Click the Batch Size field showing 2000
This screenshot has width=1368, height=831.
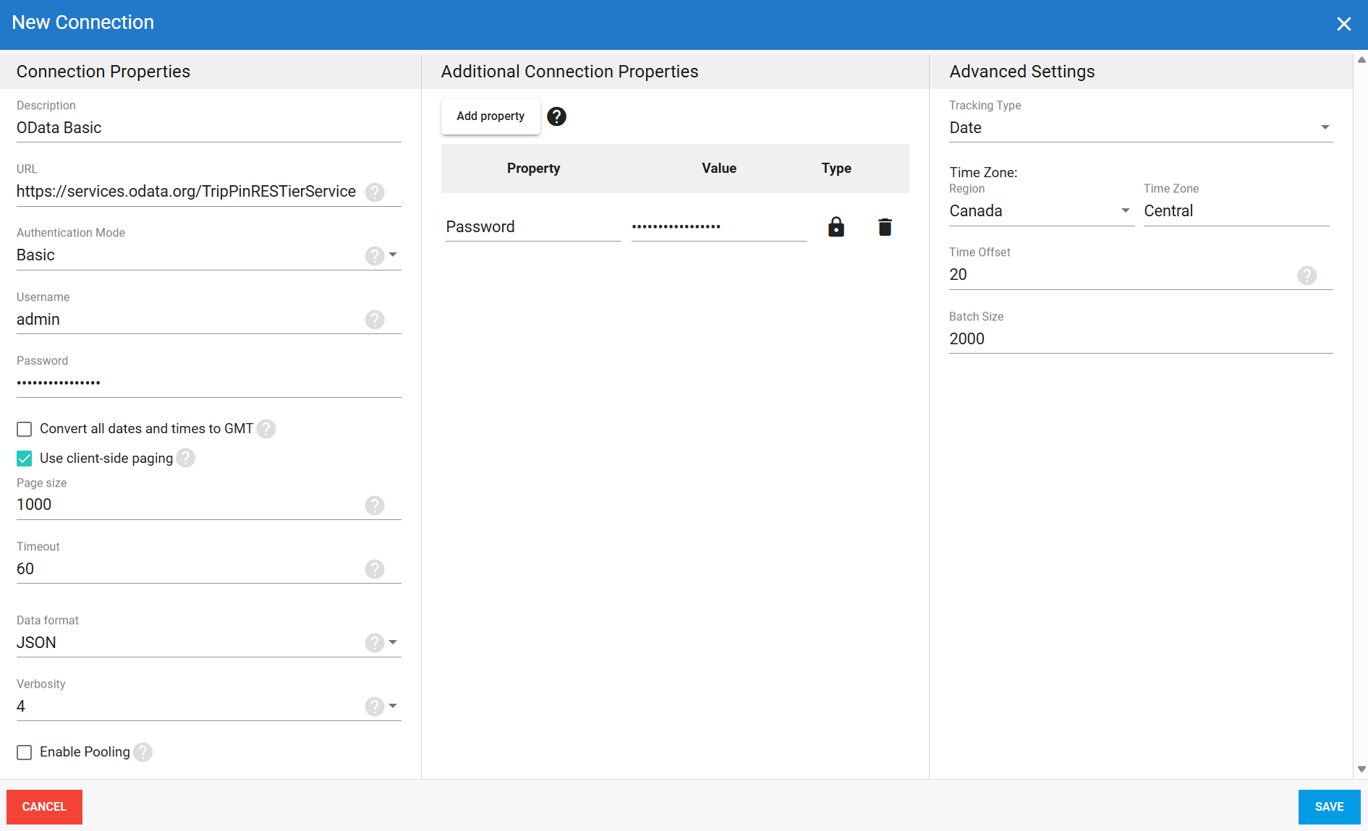1141,339
